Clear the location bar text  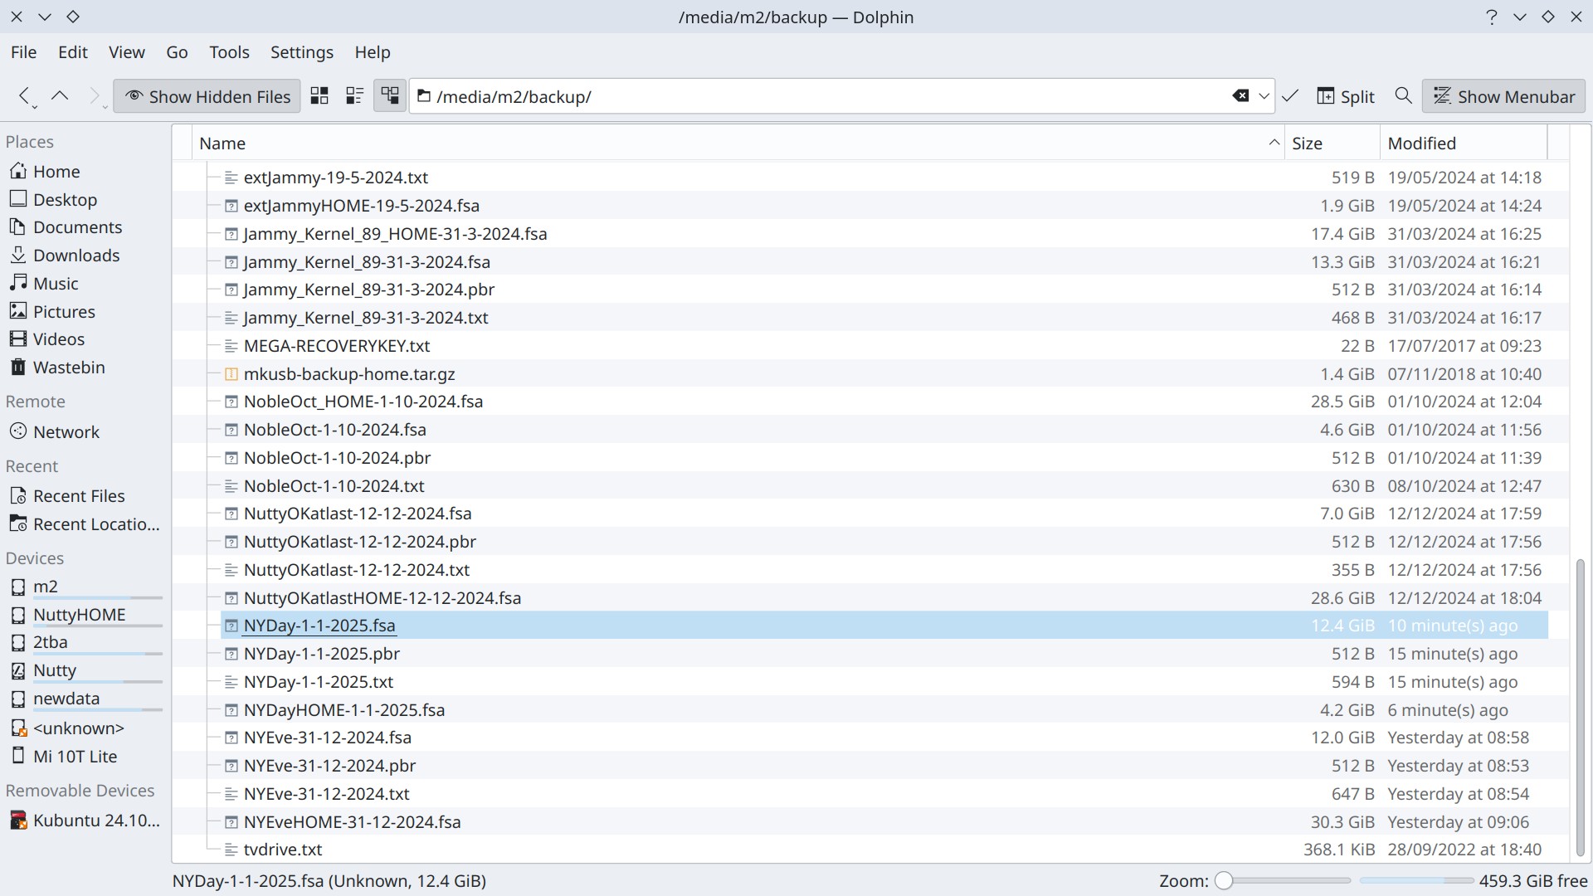coord(1240,96)
